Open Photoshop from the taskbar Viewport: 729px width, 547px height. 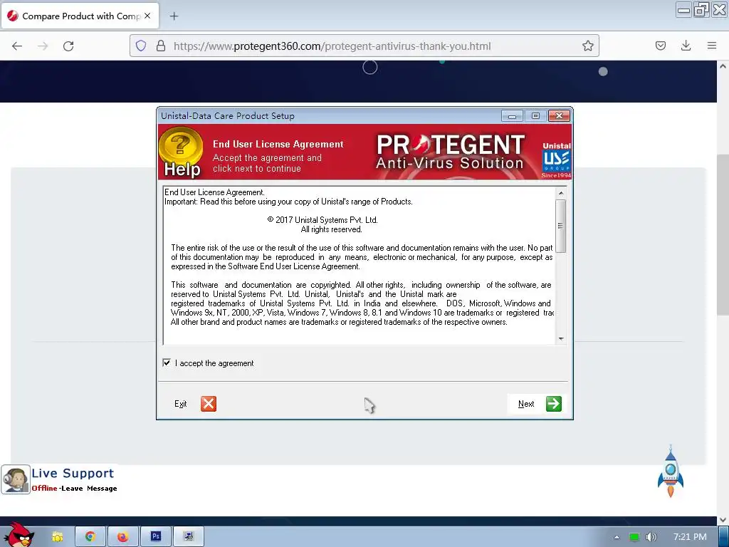155,537
